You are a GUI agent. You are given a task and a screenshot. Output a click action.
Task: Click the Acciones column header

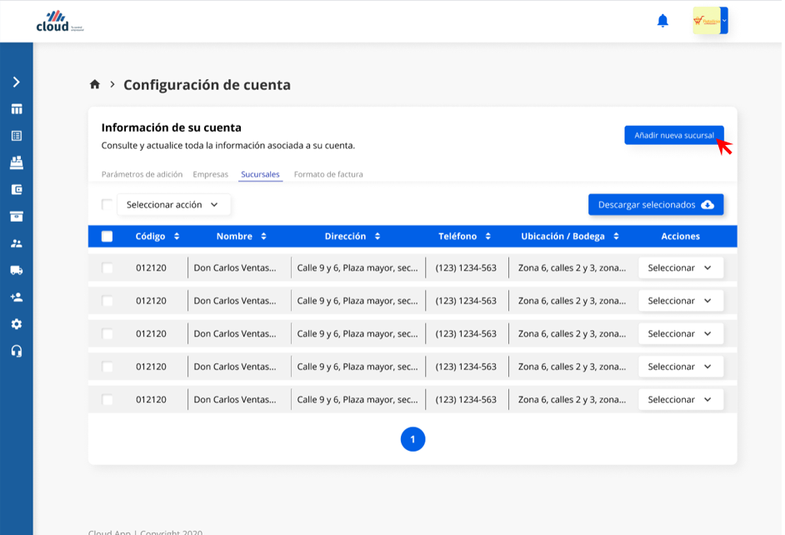680,236
